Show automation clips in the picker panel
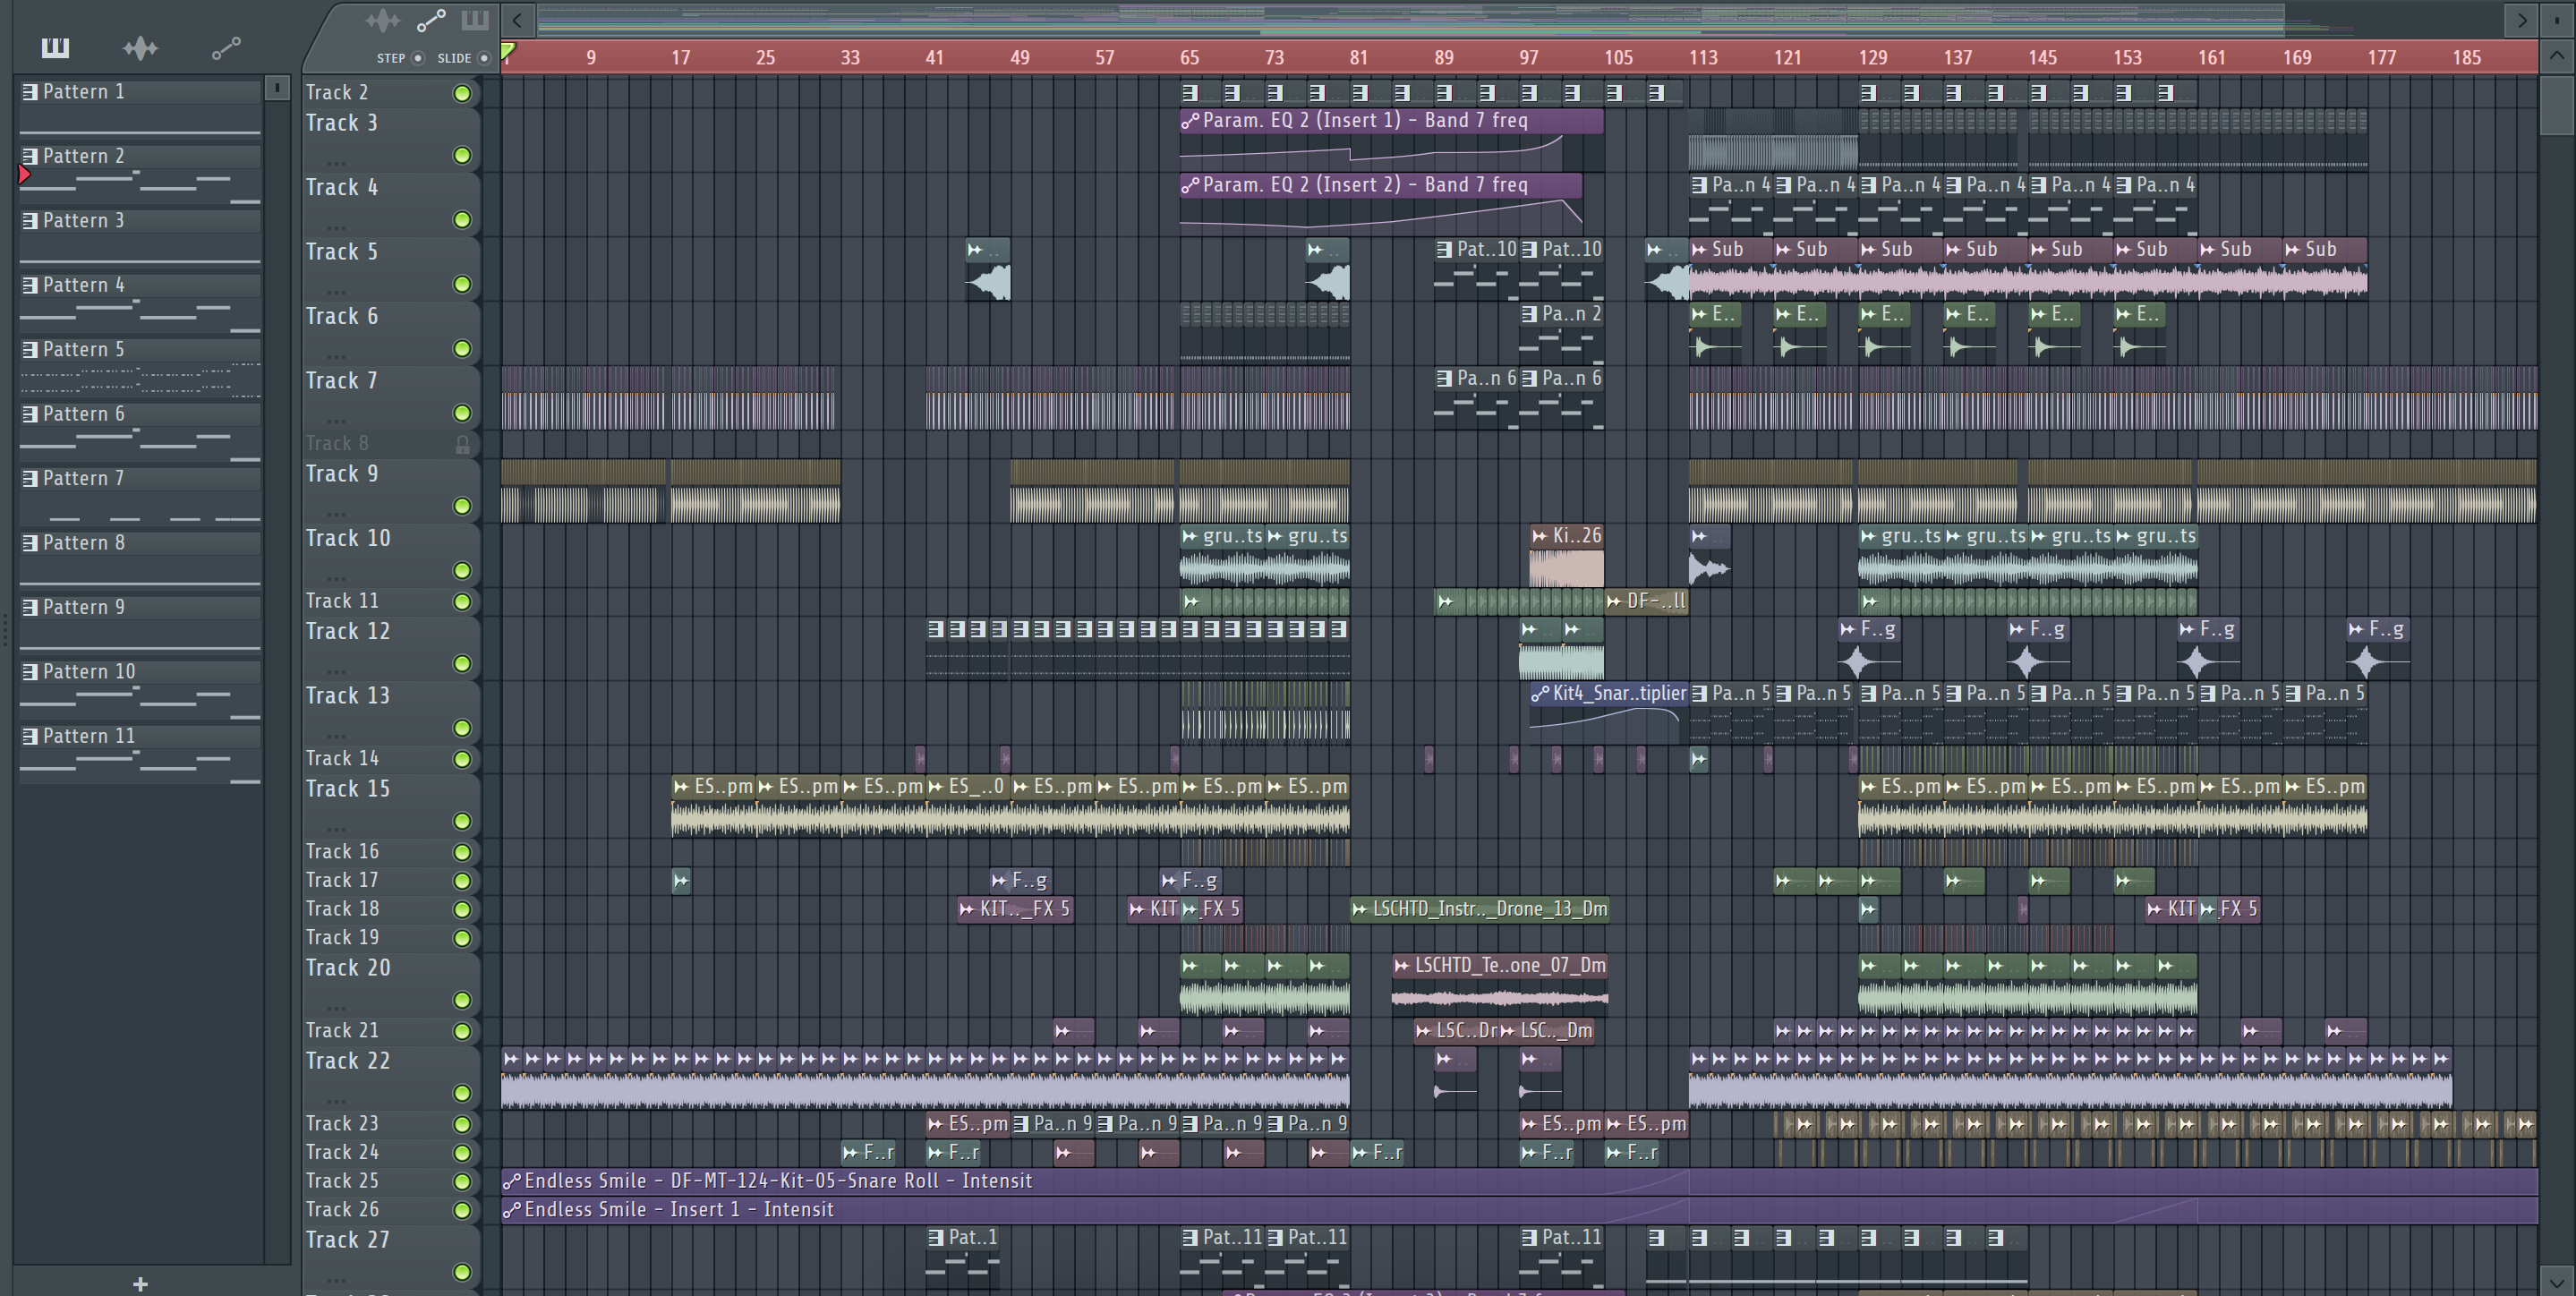The width and height of the screenshot is (2576, 1296). click(226, 47)
